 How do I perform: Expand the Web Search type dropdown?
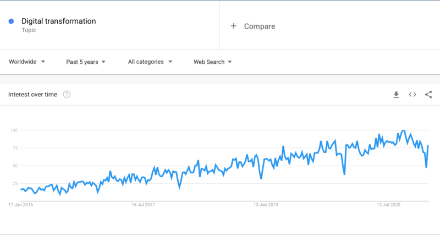pyautogui.click(x=212, y=62)
